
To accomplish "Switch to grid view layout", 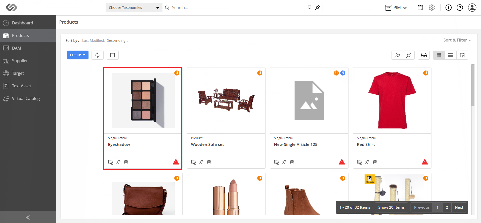I will pyautogui.click(x=439, y=55).
